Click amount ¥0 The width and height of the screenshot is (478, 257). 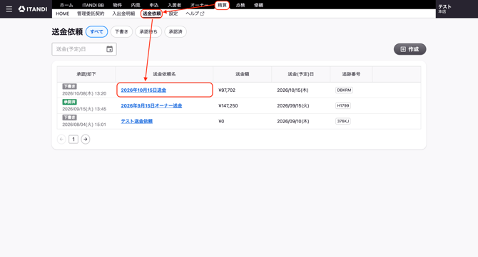coord(221,121)
